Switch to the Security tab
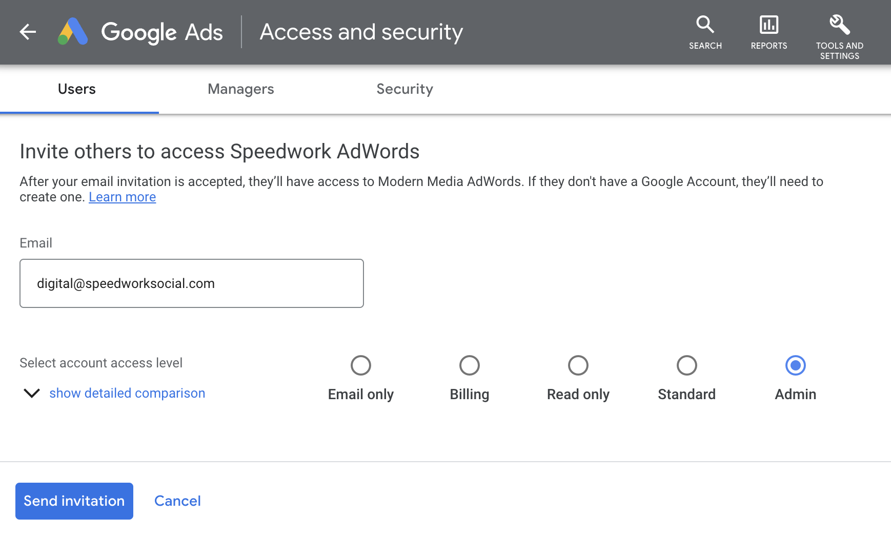 [405, 89]
